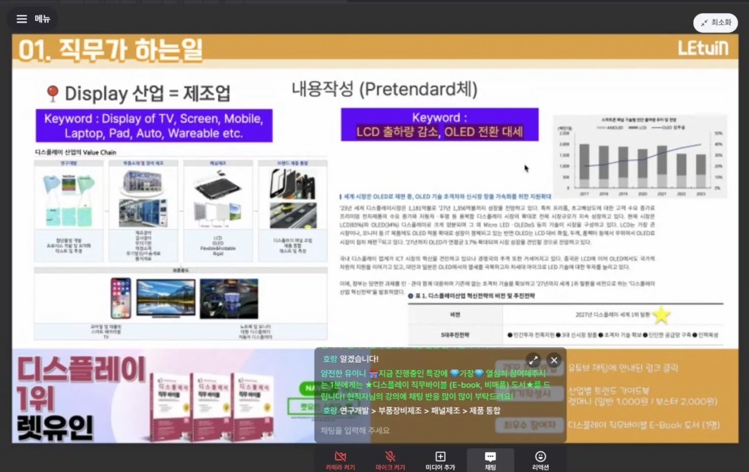The width and height of the screenshot is (749, 472).
Task: Close the chat overlay with the X
Action: point(554,360)
